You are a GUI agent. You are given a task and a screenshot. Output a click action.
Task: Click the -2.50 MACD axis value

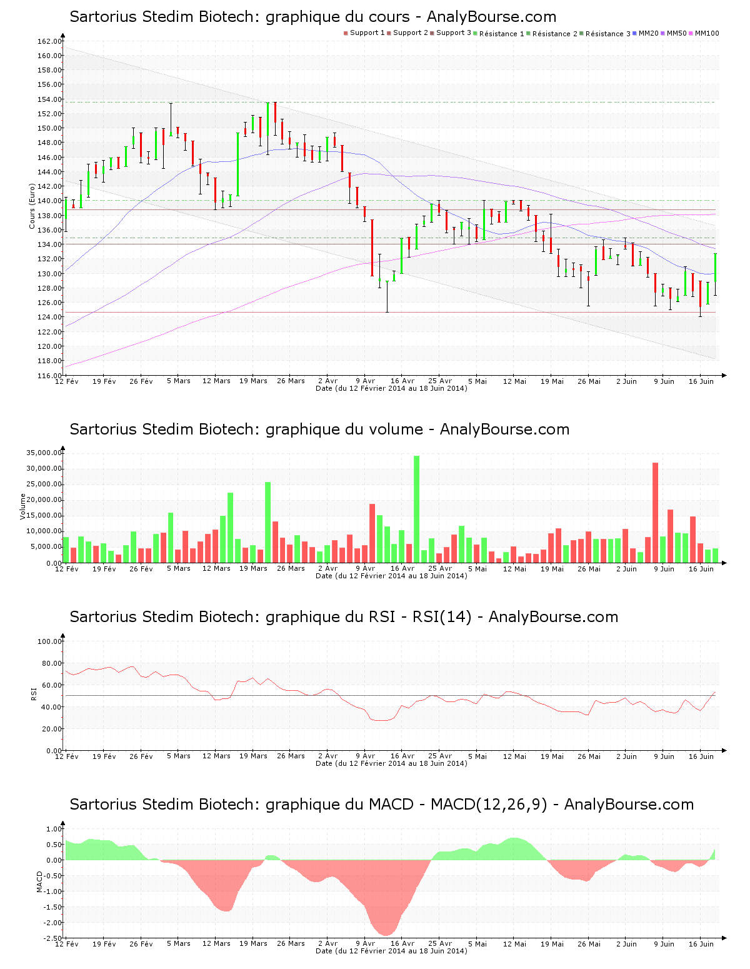tap(52, 938)
